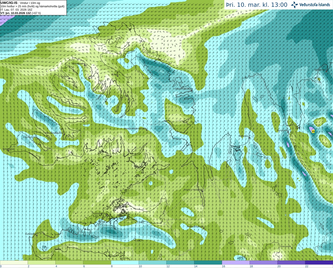333x268 pixels.
Task: Select the Flateyri station label
Action: pyautogui.click(x=65, y=76)
